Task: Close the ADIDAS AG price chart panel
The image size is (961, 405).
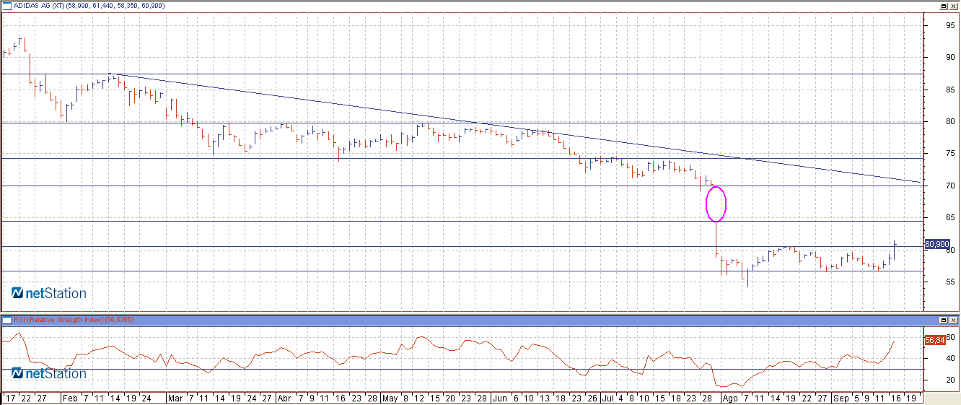Action: click(x=953, y=6)
